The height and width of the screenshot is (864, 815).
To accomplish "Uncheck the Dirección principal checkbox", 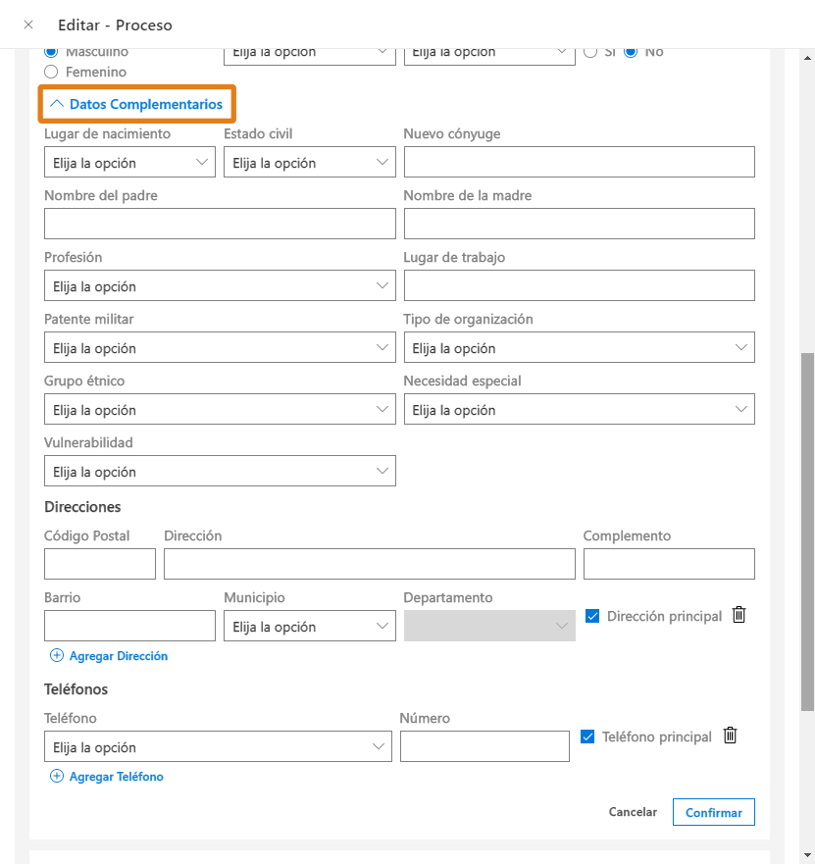I will tap(592, 616).
